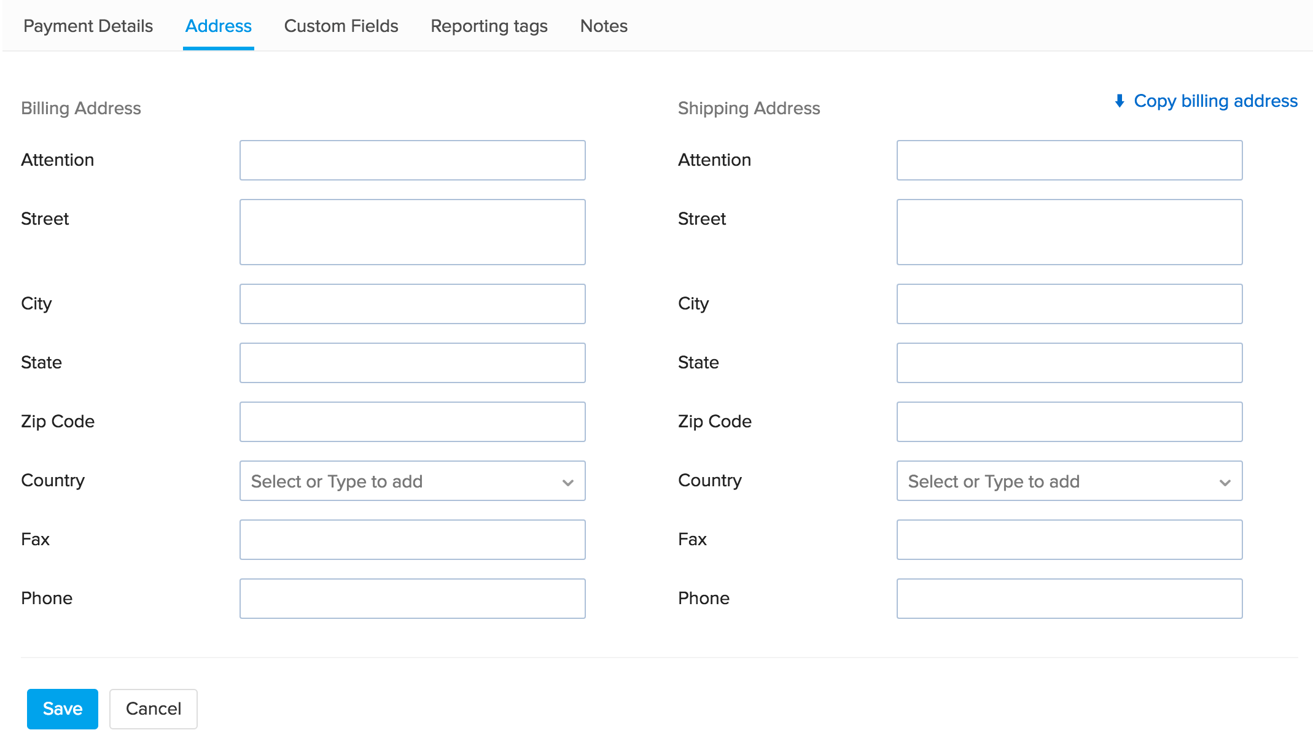Click the Shipping Fax input field
The height and width of the screenshot is (738, 1313).
(1070, 539)
